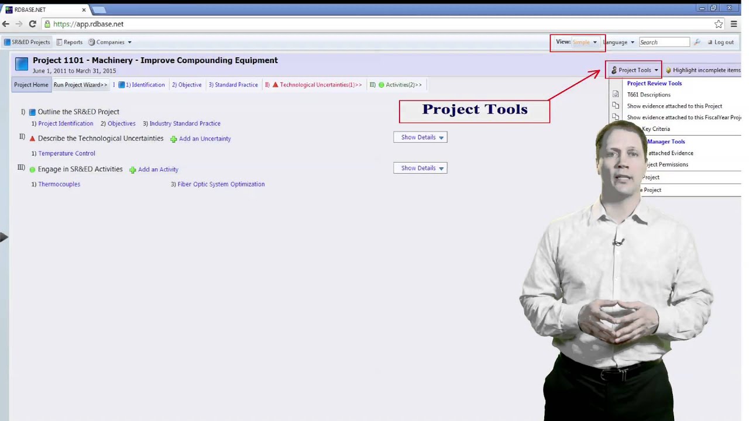The image size is (749, 421).
Task: Expand Show Details for SR&ED Activities
Action: tap(420, 168)
